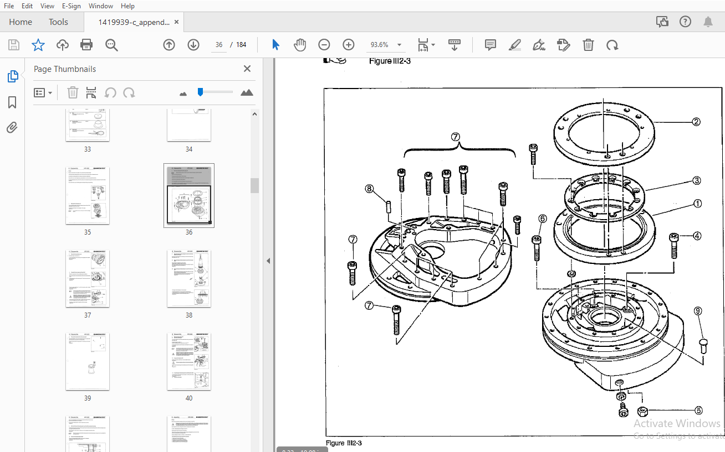The width and height of the screenshot is (725, 452).
Task: Rotate thumbnails counterclockwise
Action: coord(110,93)
